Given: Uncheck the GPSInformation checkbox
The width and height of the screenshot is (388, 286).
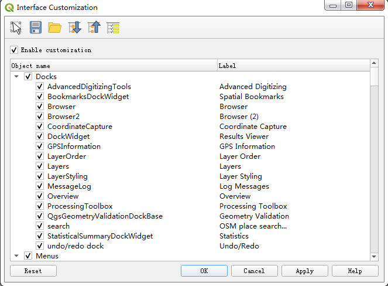Looking at the screenshot, I should tap(40, 147).
